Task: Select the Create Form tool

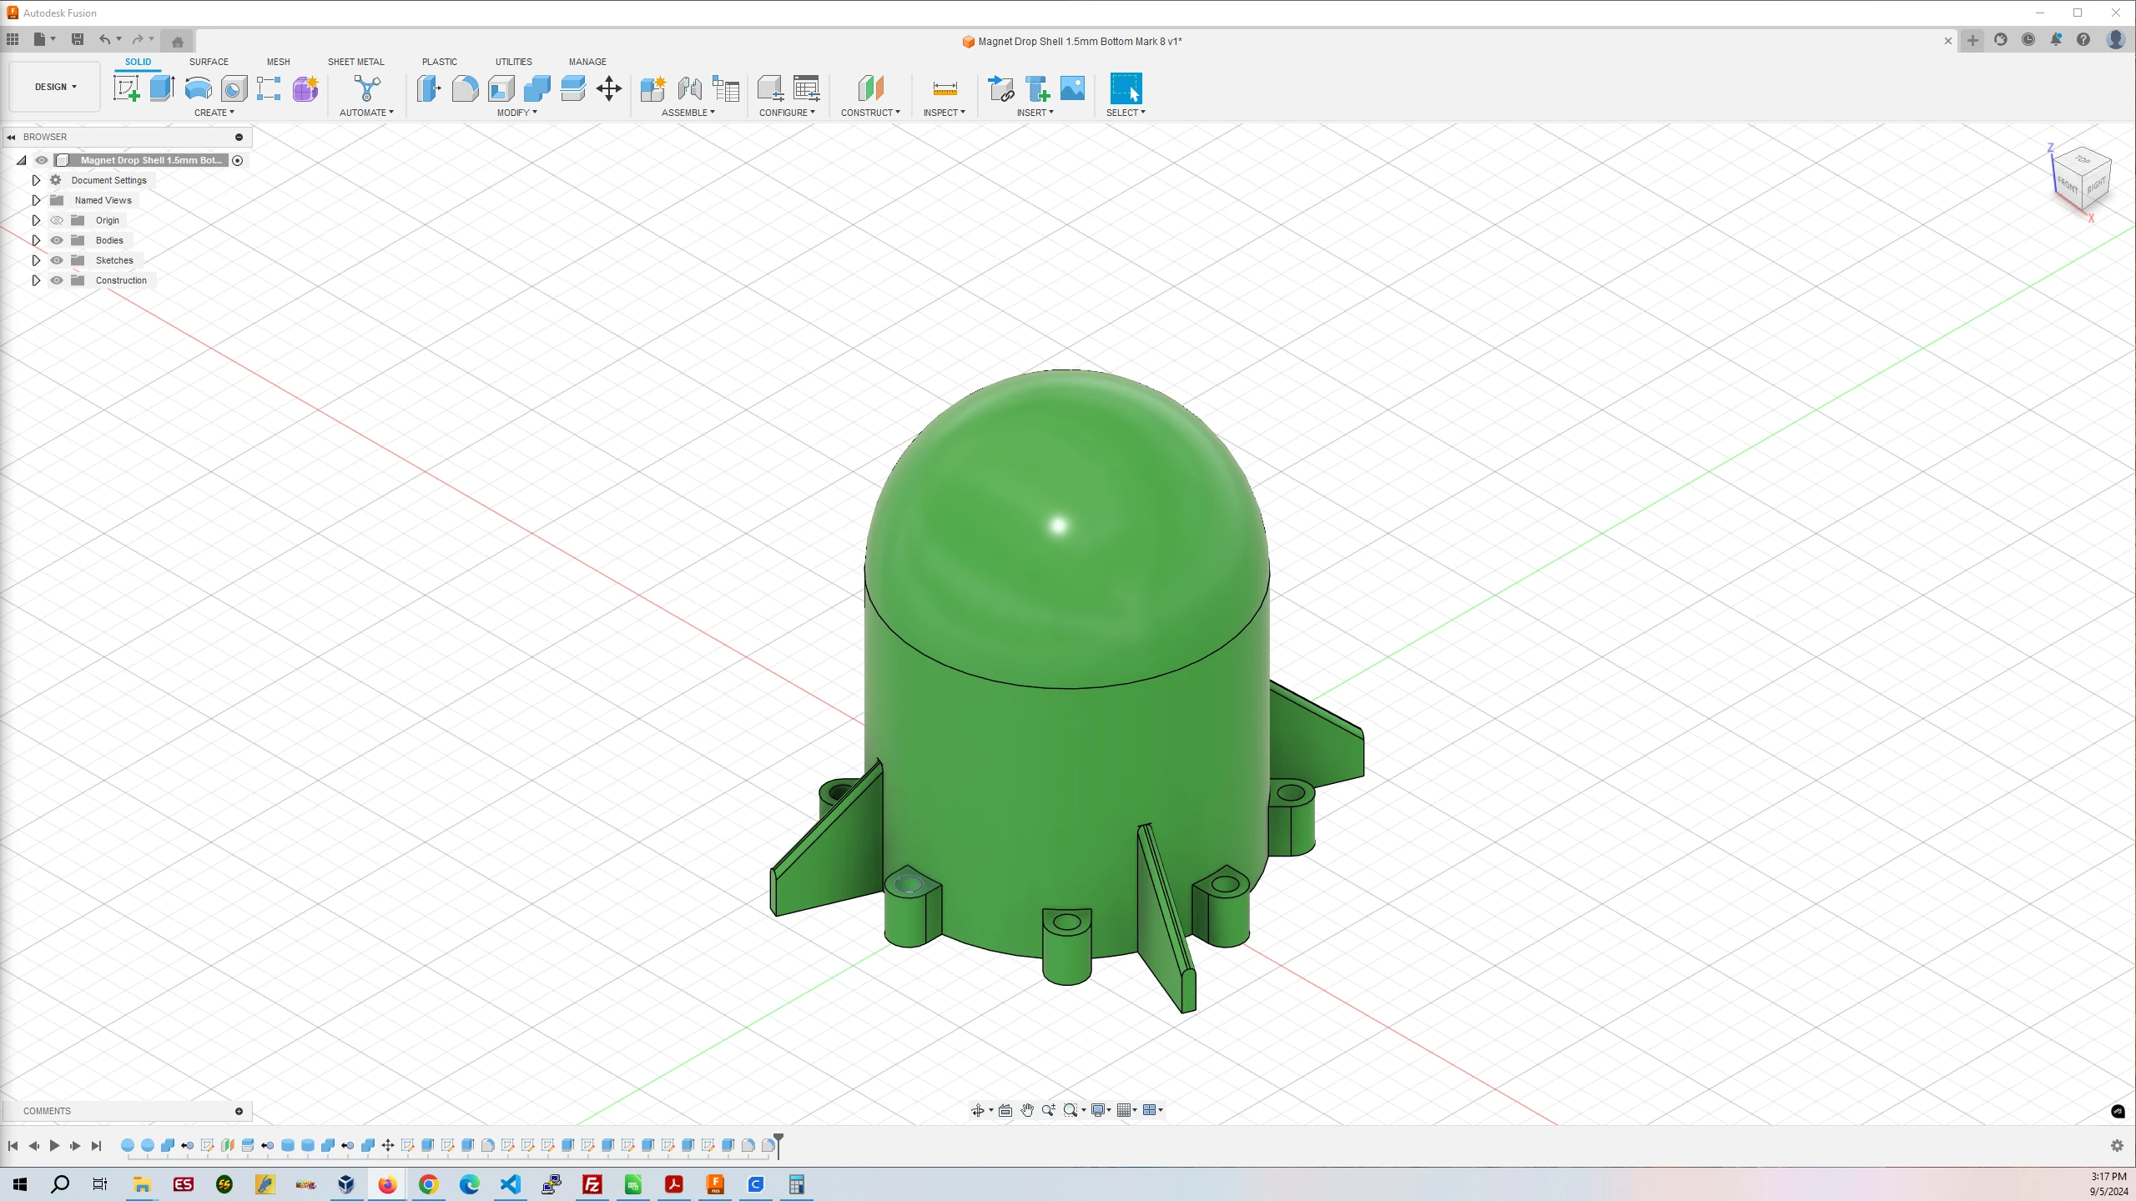Action: point(305,88)
